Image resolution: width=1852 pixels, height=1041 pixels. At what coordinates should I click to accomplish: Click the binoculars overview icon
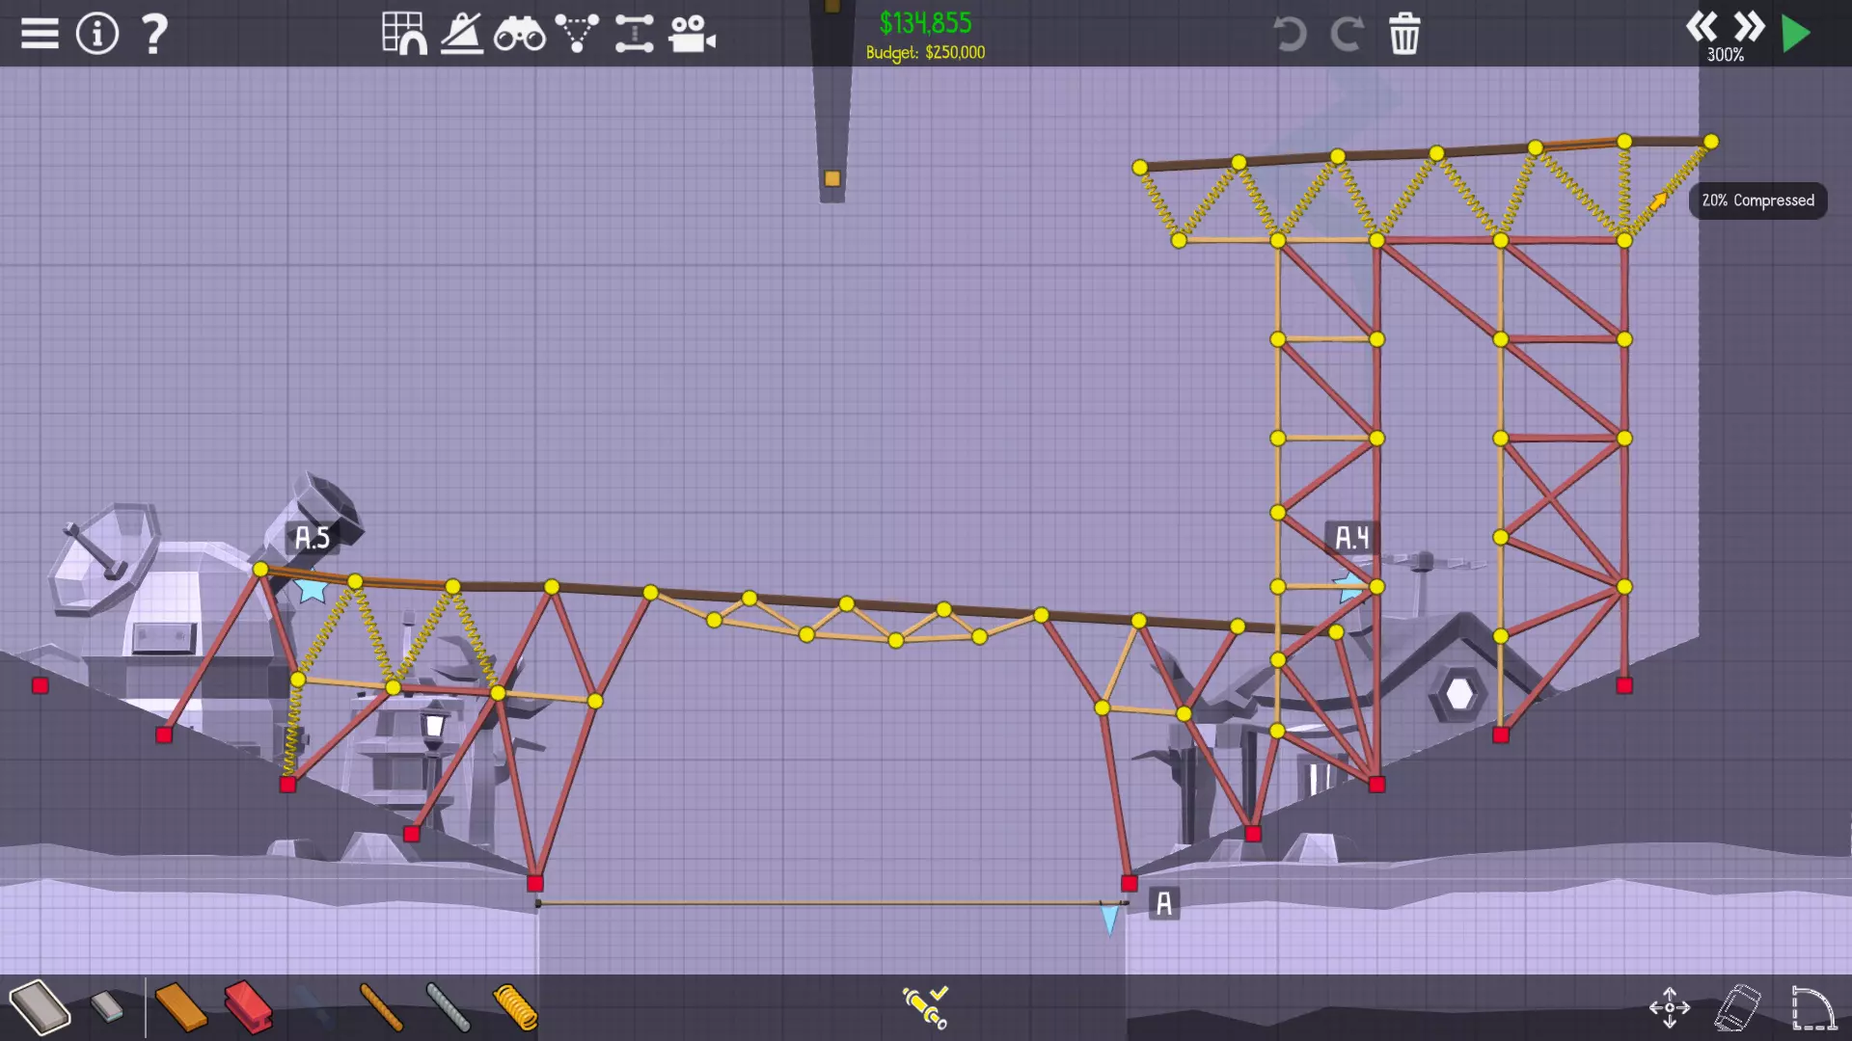click(519, 36)
